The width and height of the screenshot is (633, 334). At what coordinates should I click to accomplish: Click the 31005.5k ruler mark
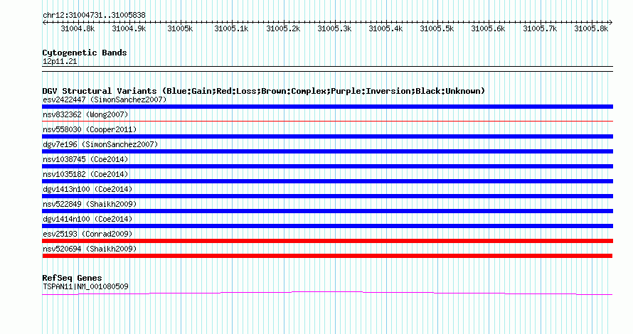click(437, 28)
